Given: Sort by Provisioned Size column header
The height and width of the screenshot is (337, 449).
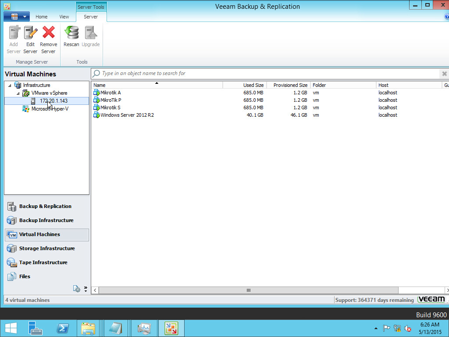Looking at the screenshot, I should (x=289, y=85).
